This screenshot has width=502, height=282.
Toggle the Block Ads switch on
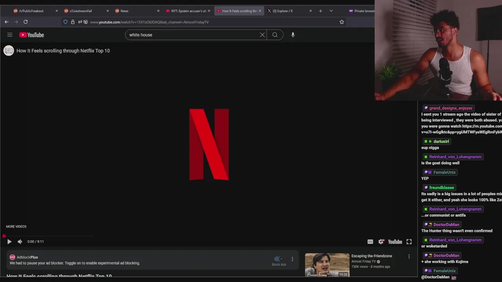coord(278,258)
